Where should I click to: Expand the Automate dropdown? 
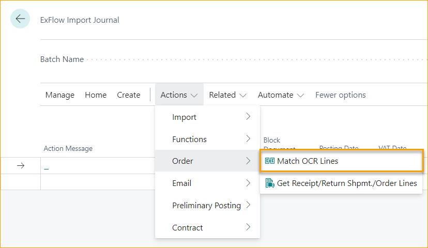pos(281,95)
